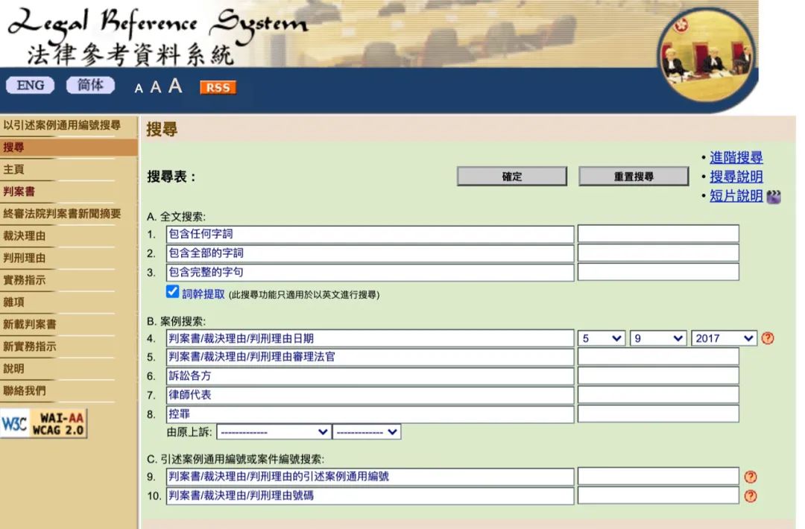This screenshot has width=805, height=529.
Task: Click the largest font size A icon
Action: point(174,86)
